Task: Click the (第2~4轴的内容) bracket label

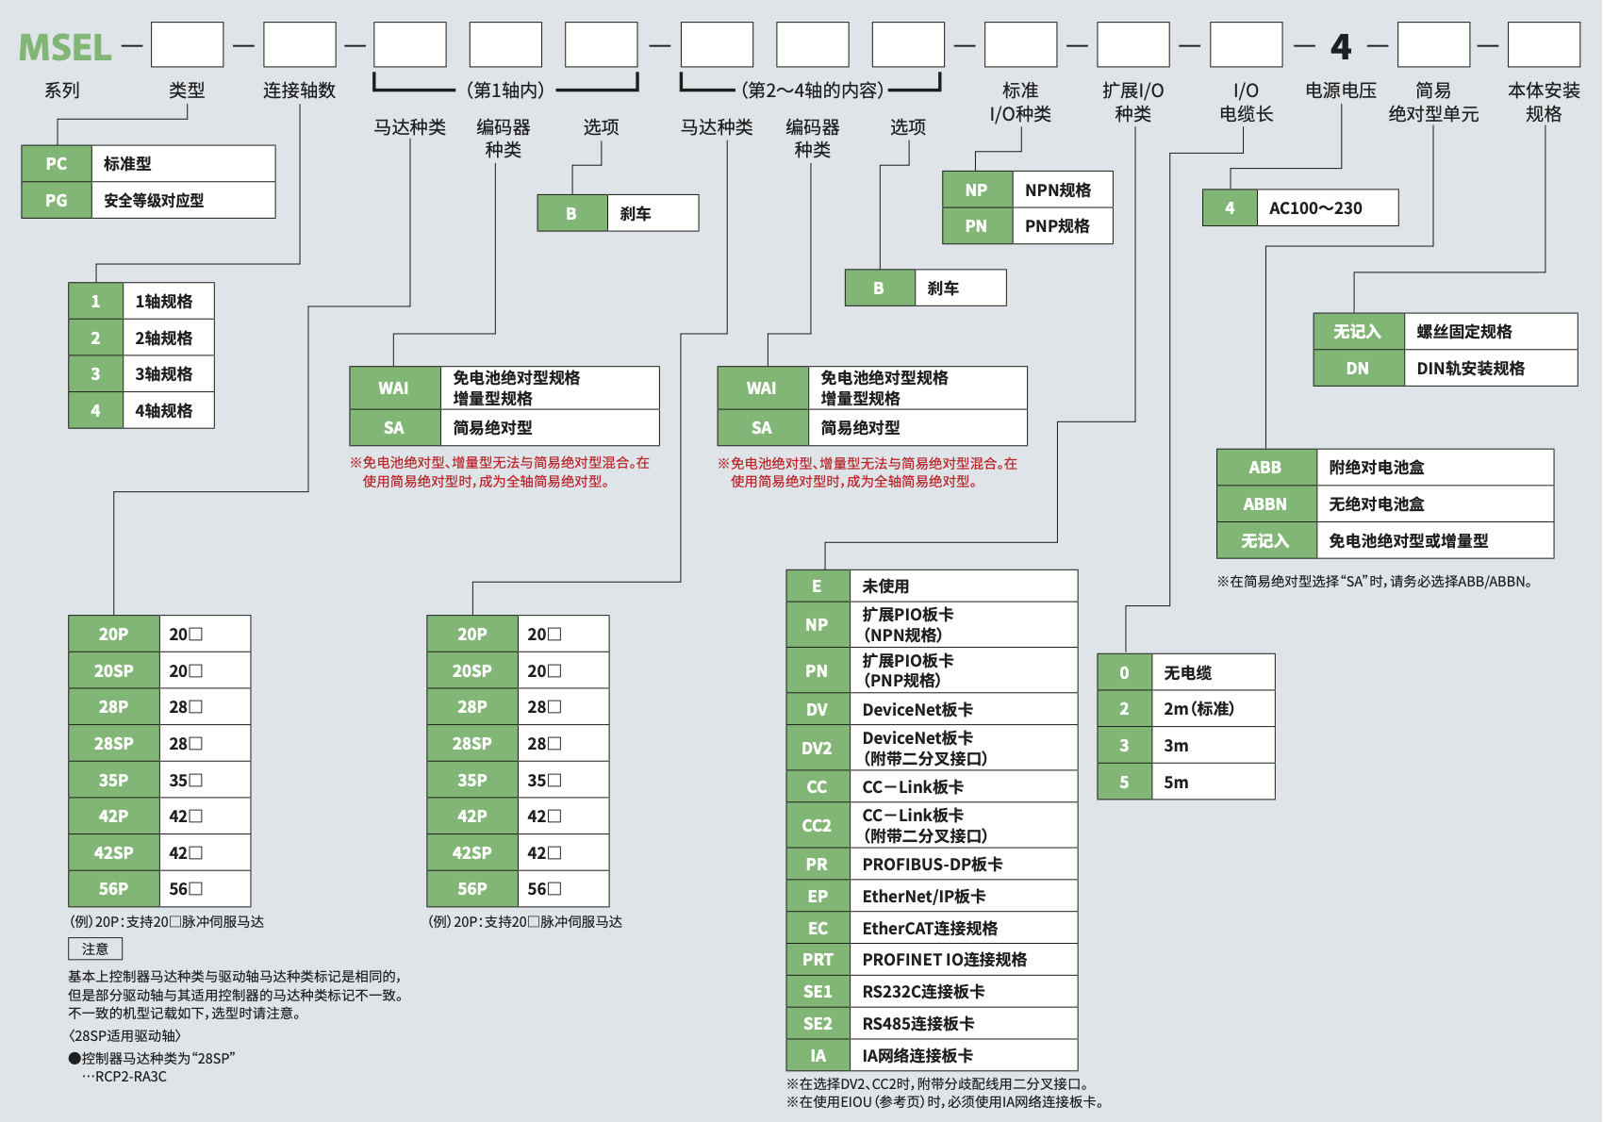Action: click(812, 91)
